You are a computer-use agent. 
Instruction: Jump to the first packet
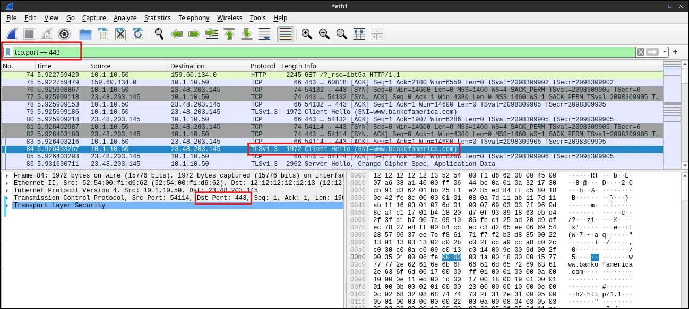(229, 34)
